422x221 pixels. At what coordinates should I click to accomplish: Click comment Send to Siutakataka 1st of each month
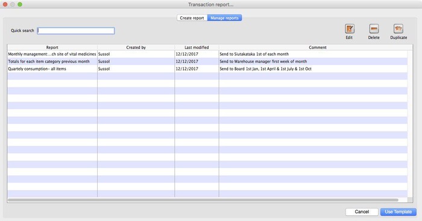click(x=254, y=54)
